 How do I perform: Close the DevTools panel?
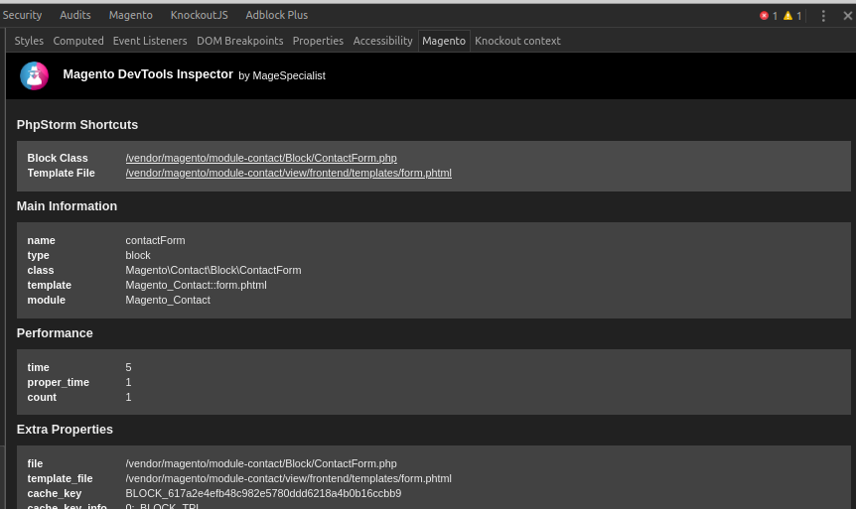click(x=848, y=16)
